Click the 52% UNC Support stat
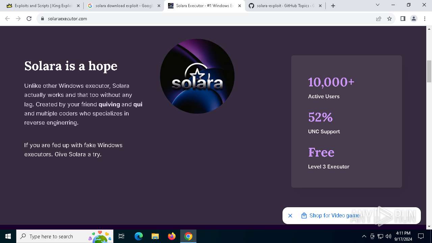 (x=324, y=123)
